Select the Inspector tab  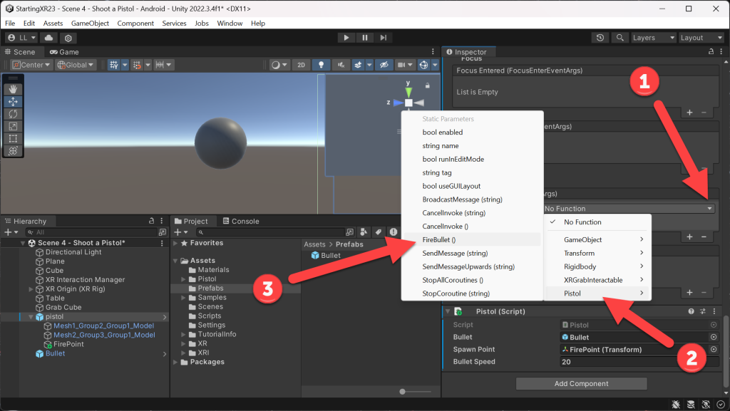466,52
